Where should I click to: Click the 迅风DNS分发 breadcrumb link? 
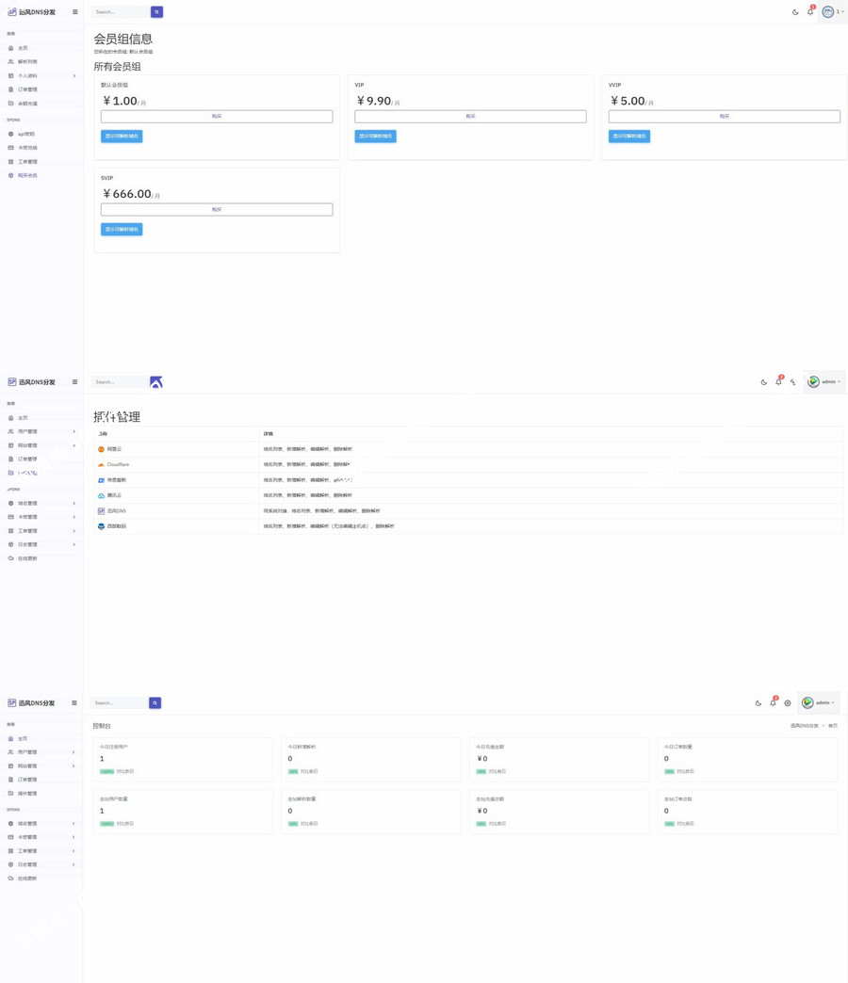coord(804,726)
